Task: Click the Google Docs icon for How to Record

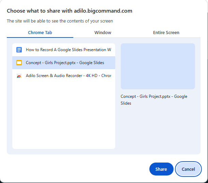Action: click(x=19, y=50)
